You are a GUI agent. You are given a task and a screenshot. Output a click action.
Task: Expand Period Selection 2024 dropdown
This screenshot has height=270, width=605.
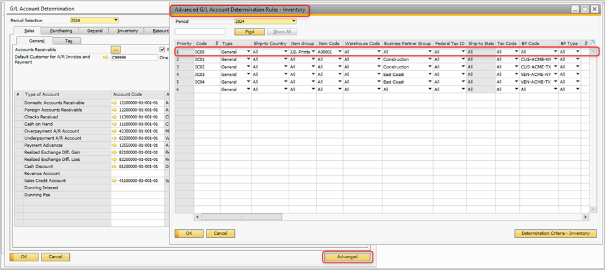point(115,20)
